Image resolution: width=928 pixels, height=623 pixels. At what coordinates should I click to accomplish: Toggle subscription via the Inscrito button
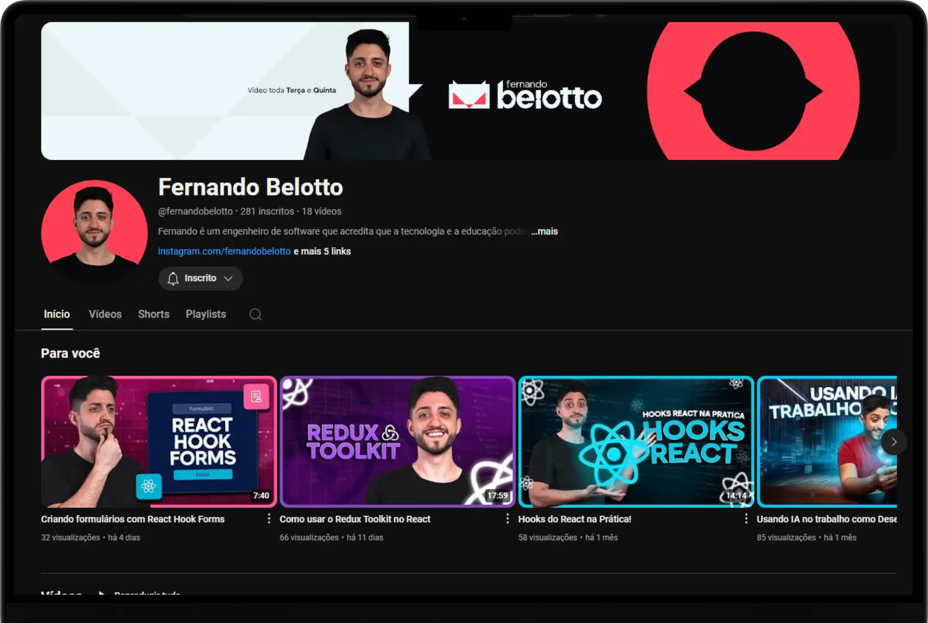pyautogui.click(x=200, y=278)
